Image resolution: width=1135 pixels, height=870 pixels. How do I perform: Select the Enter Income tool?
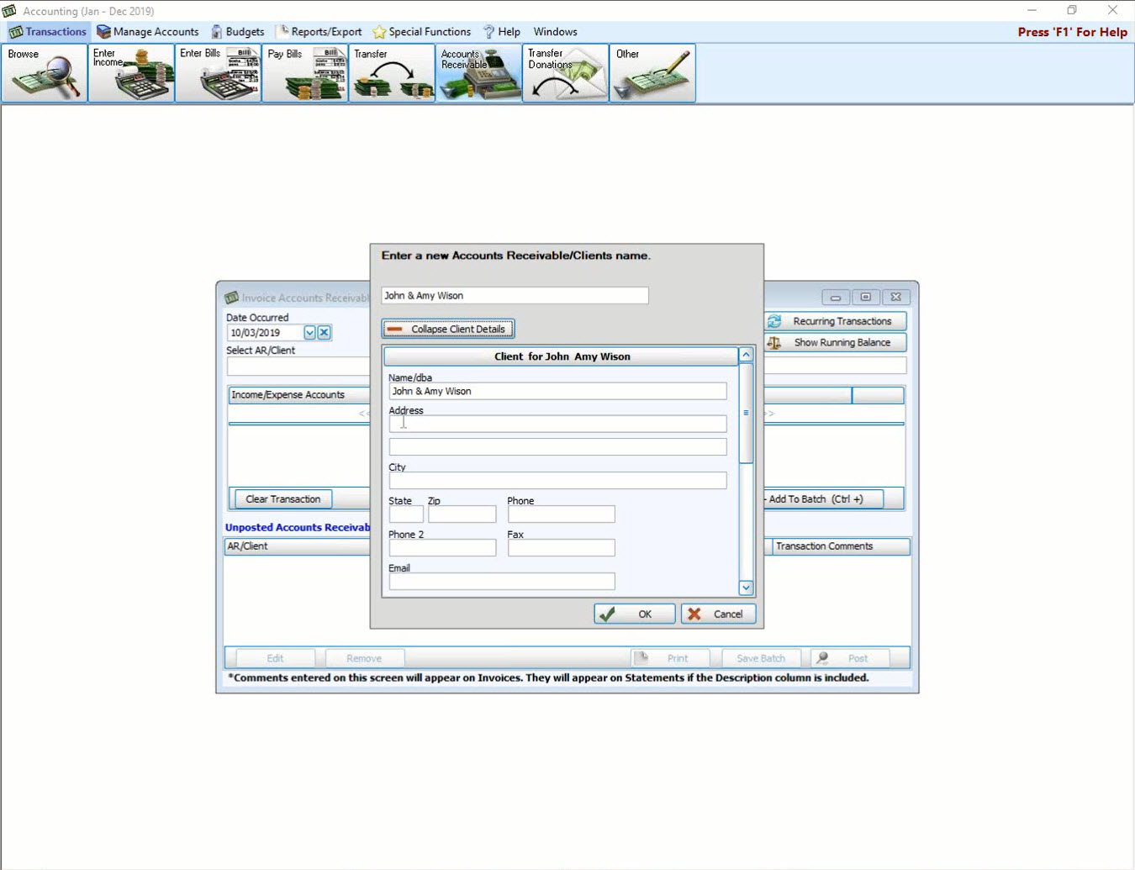tap(130, 72)
